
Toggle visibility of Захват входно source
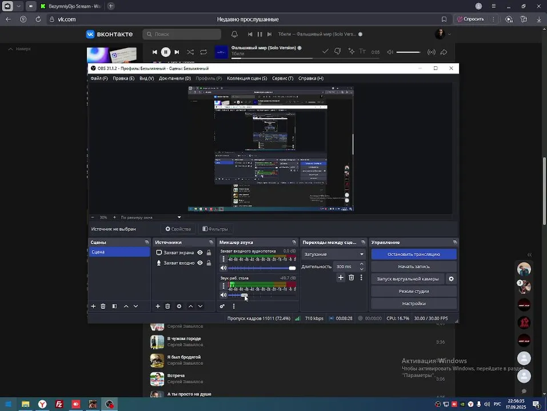pos(200,263)
